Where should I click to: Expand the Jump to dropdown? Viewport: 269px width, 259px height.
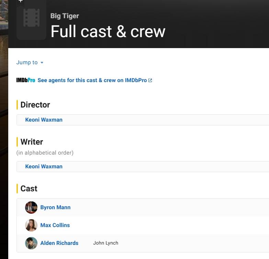point(30,63)
